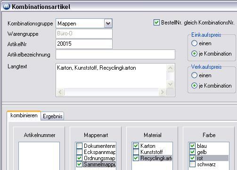Uncheck BestellNr. gleich KombinationsNr. checkbox
This screenshot has width=237, height=170.
click(x=156, y=23)
